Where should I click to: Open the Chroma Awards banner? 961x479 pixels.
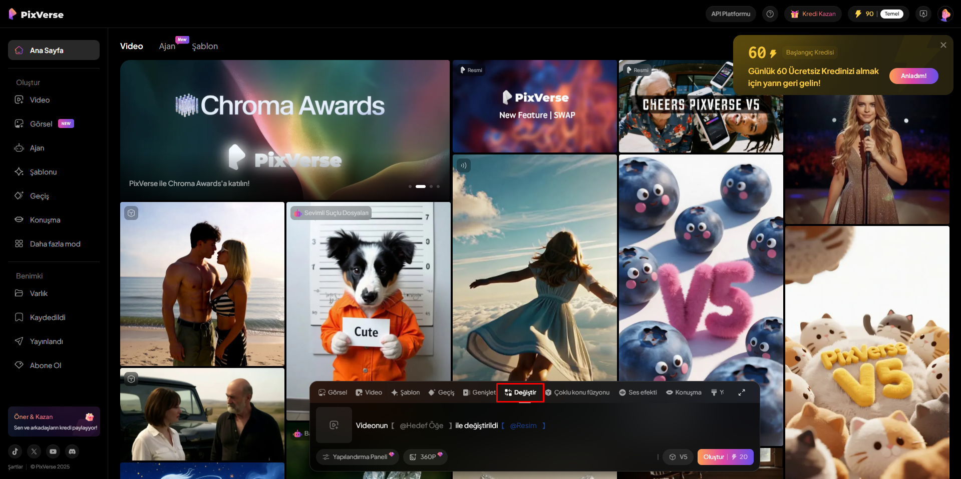point(285,130)
